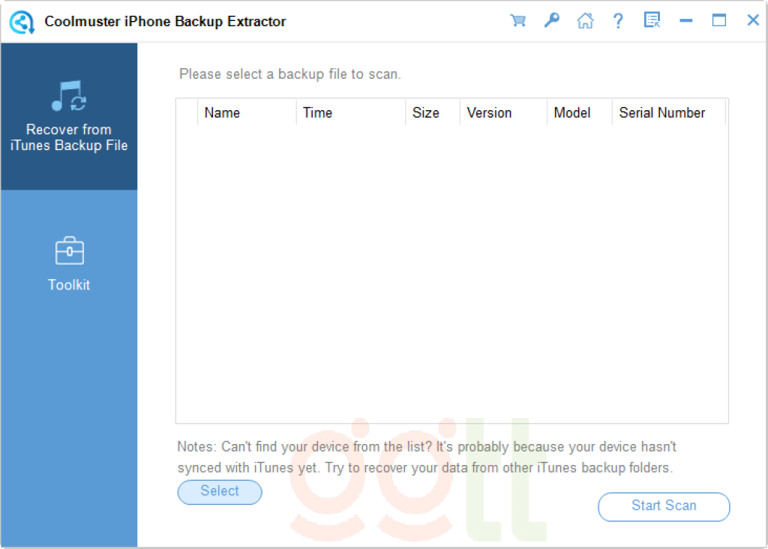Open the shopping cart purchase icon

pyautogui.click(x=518, y=20)
